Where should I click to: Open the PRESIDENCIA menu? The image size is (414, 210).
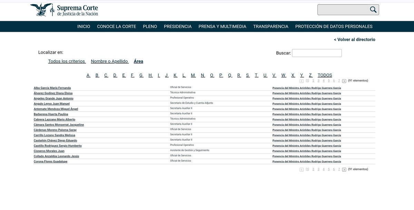pyautogui.click(x=178, y=27)
